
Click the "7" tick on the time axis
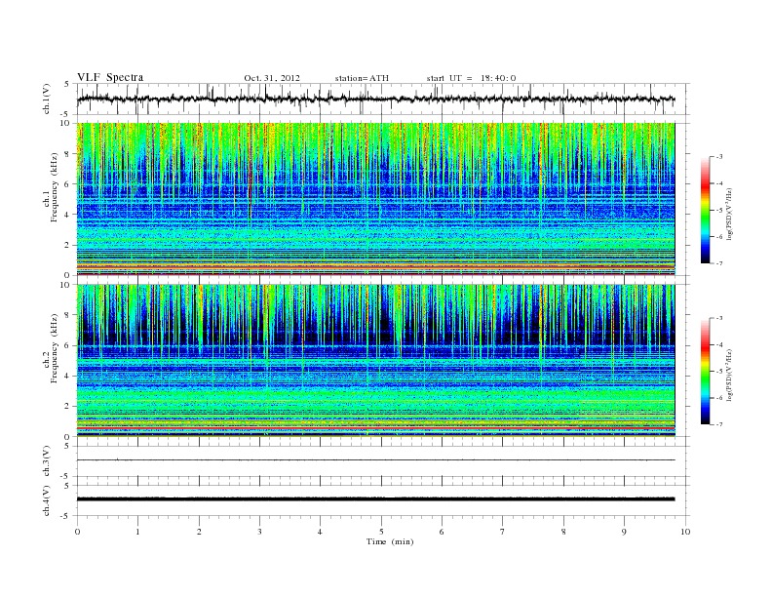[x=503, y=532]
